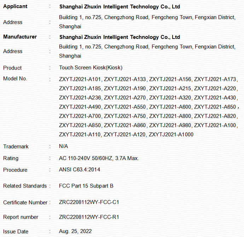This screenshot has width=244, height=237.
Task: Select model ZXYTJ2021-A550
Action: click(125, 107)
